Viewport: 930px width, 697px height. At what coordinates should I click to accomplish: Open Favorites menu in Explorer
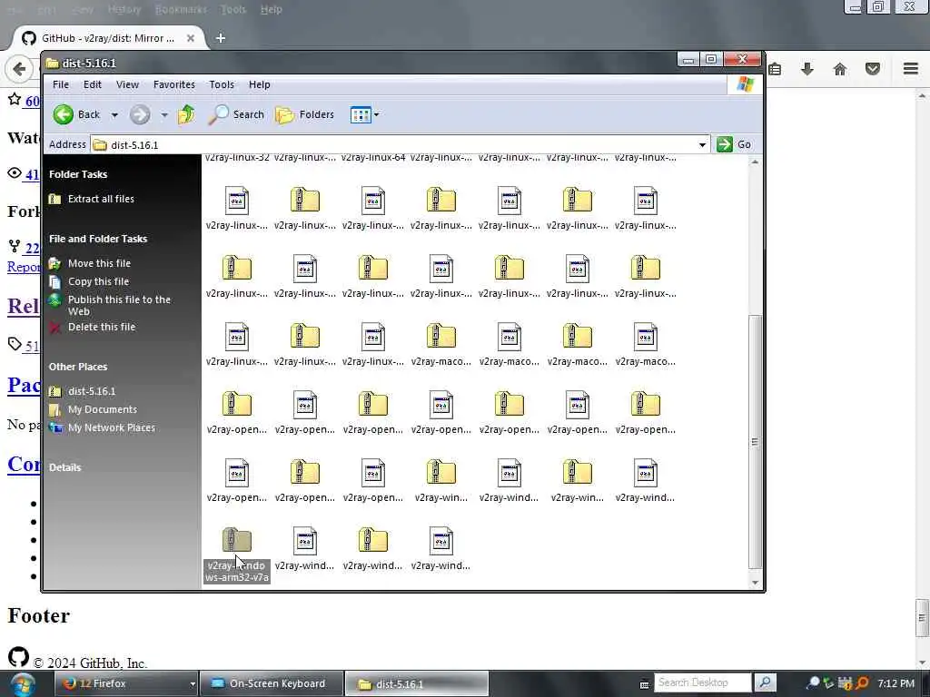click(x=173, y=84)
